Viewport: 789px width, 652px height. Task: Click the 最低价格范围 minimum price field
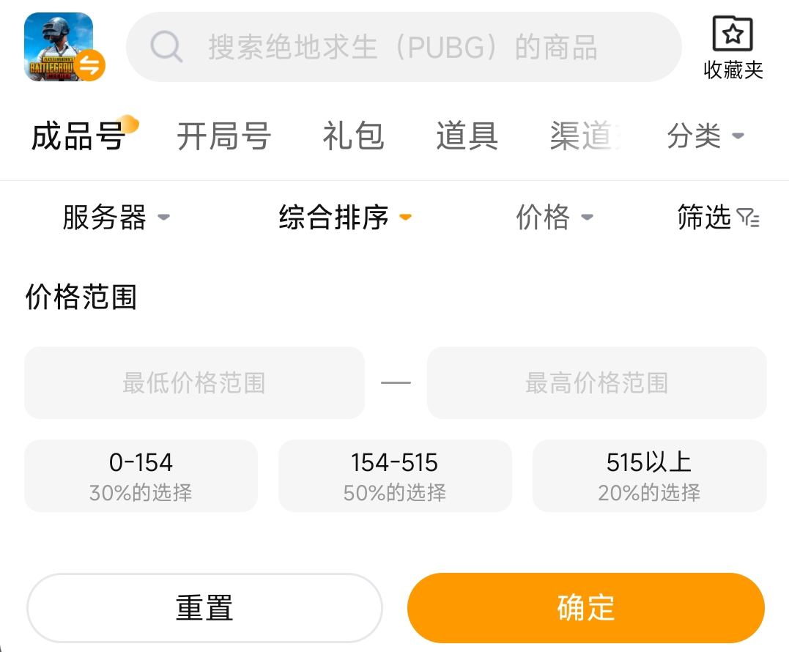194,383
